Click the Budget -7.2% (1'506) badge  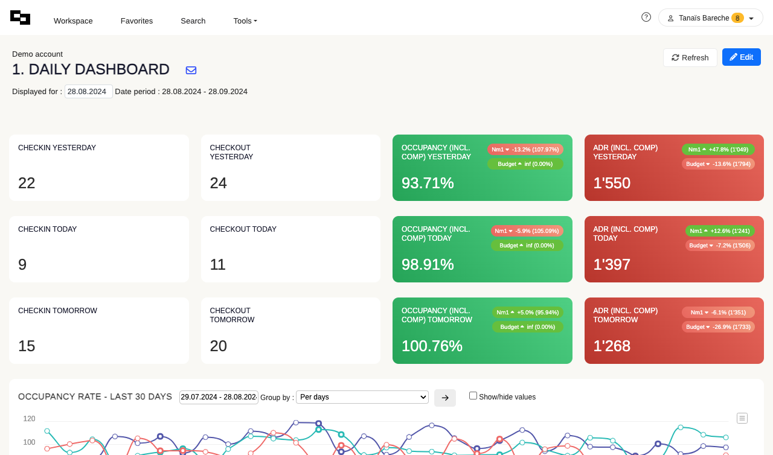[720, 245]
